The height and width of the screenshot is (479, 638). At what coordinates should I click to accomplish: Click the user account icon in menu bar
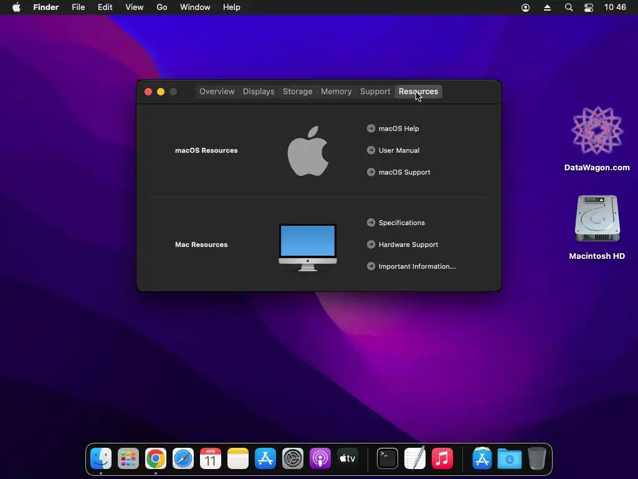pos(526,7)
